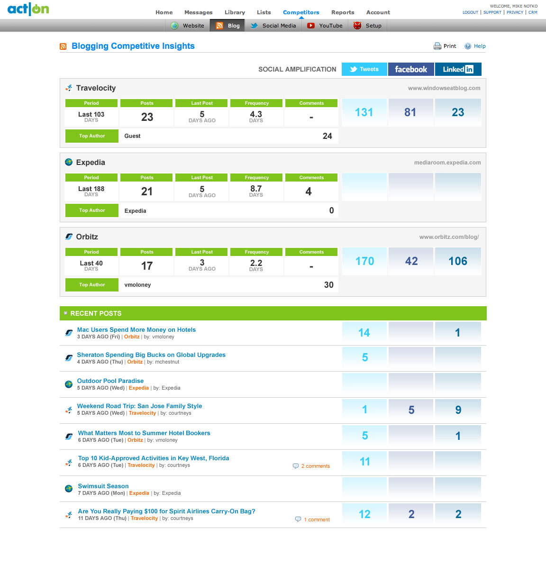Image resolution: width=546 pixels, height=565 pixels.
Task: Open Weekend Road Trip San Jose post
Action: pyautogui.click(x=139, y=406)
